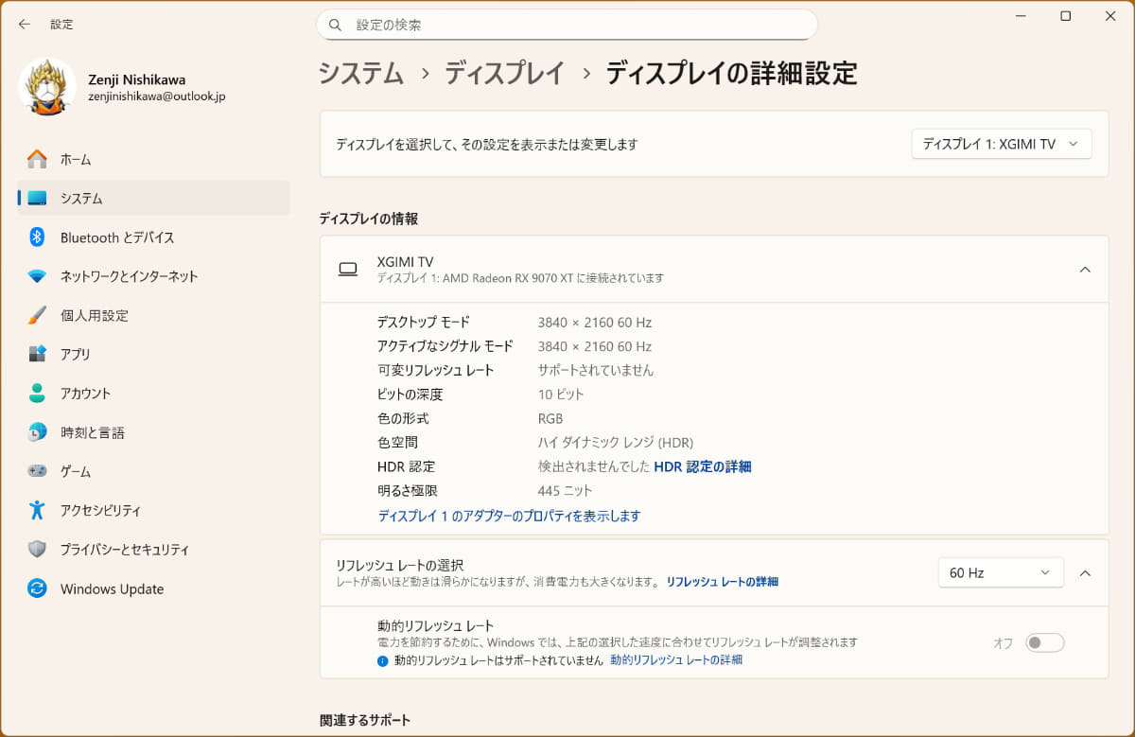1135x737 pixels.
Task: Toggle the dynamic refresh rate switch
Action: (x=1045, y=643)
